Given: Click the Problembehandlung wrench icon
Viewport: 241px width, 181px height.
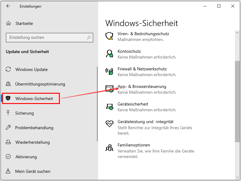Looking at the screenshot, I should click(x=8, y=127).
